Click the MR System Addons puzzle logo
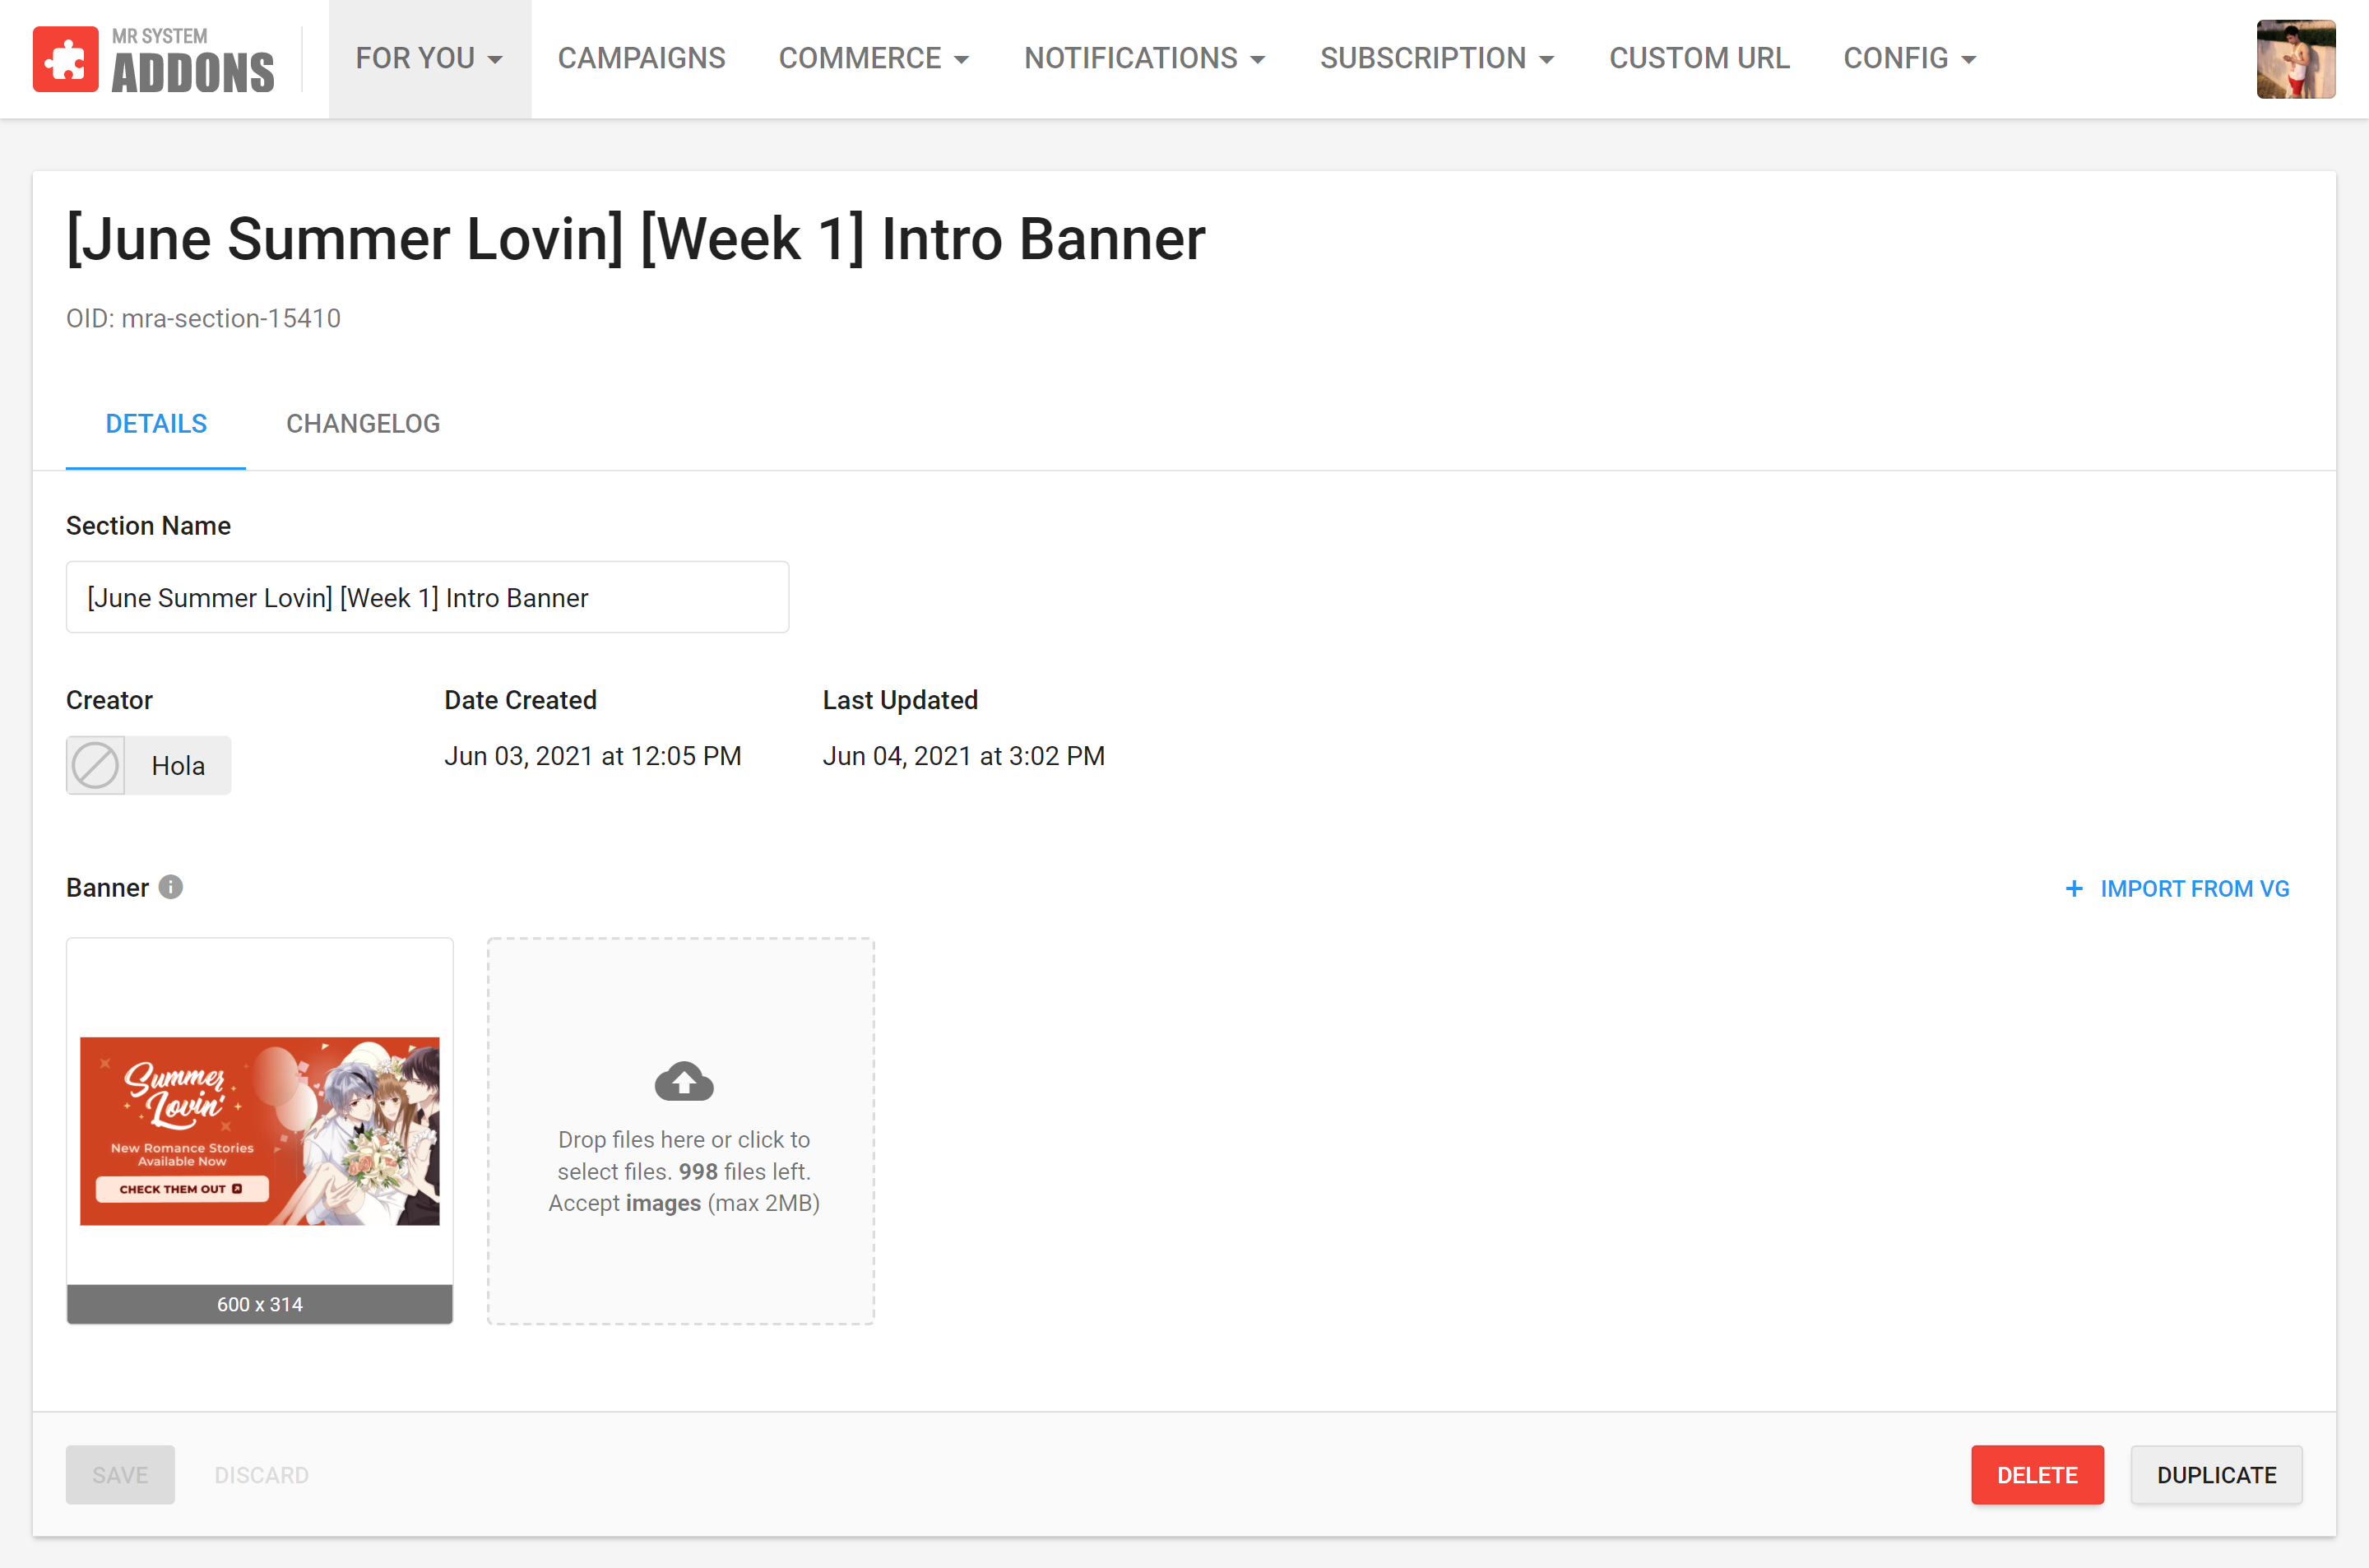2369x1568 pixels. click(66, 59)
